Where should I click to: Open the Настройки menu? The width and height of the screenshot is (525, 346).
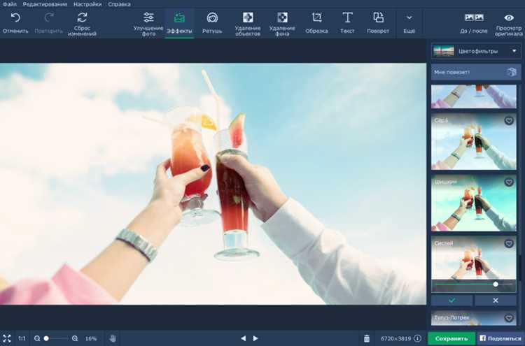click(87, 4)
